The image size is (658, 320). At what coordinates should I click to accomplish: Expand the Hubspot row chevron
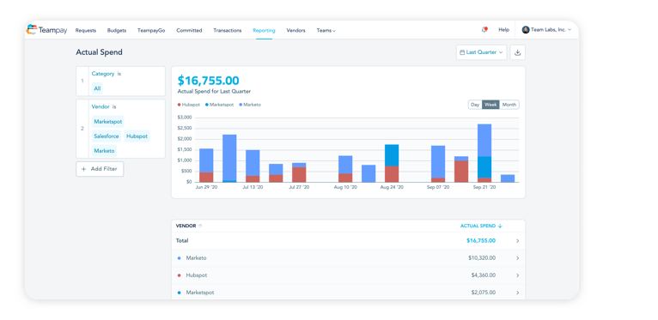tap(517, 275)
